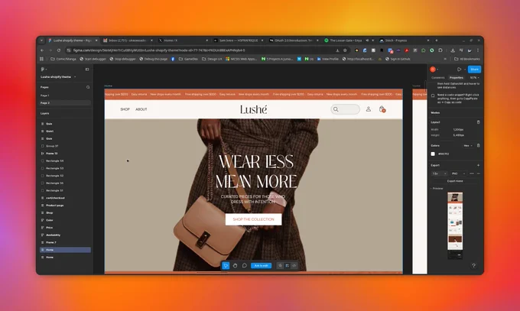Open the user avatar dropdown
This screenshot has width=520, height=311.
pos(434,70)
